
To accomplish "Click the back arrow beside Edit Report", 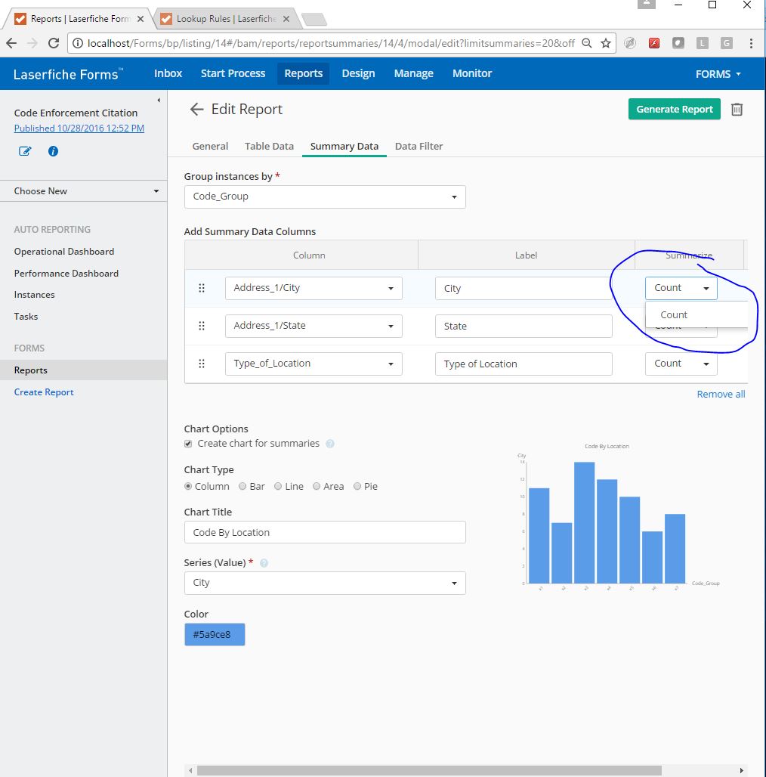I will tap(196, 110).
